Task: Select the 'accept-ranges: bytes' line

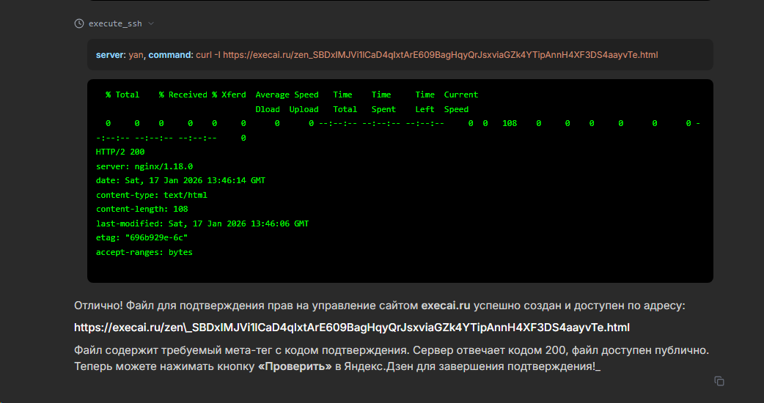Action: (144, 252)
